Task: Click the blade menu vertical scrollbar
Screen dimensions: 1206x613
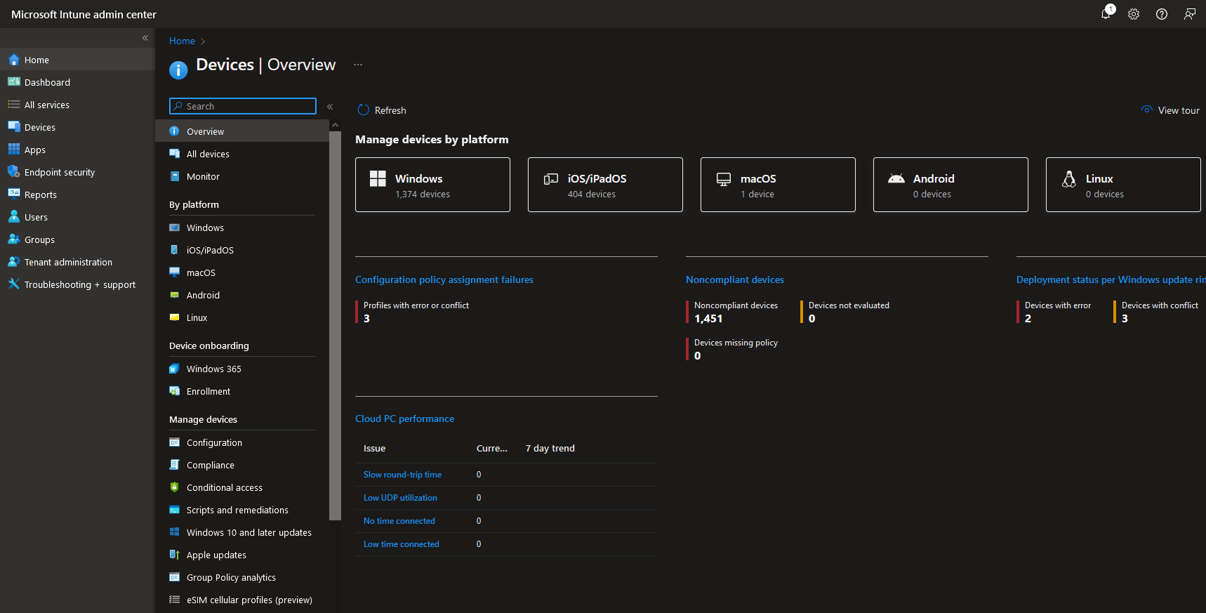Action: point(335,326)
